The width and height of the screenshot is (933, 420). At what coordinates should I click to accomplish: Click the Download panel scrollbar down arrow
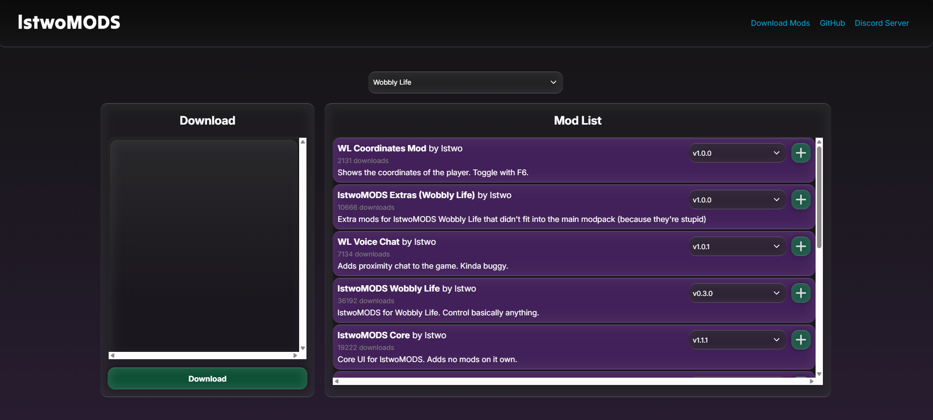[x=303, y=348]
